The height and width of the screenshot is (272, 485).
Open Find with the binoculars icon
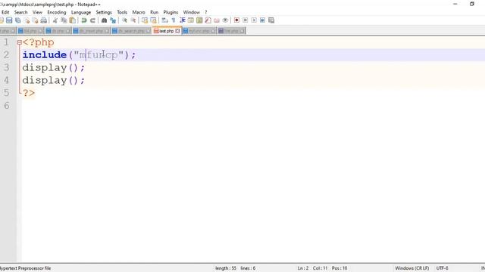coord(105,20)
